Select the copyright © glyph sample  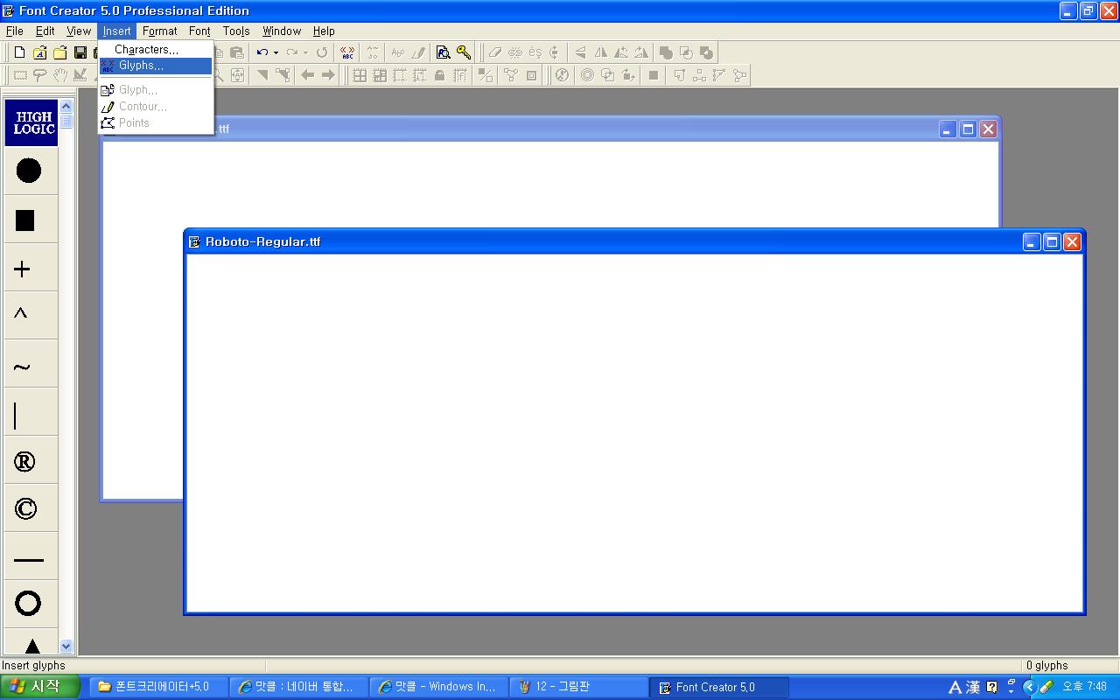pos(25,508)
